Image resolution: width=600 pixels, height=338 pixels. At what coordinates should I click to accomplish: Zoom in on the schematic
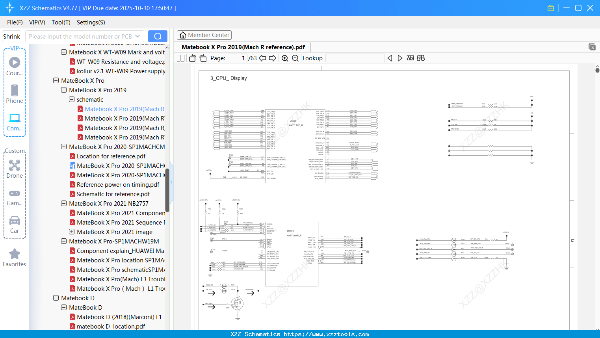(285, 58)
